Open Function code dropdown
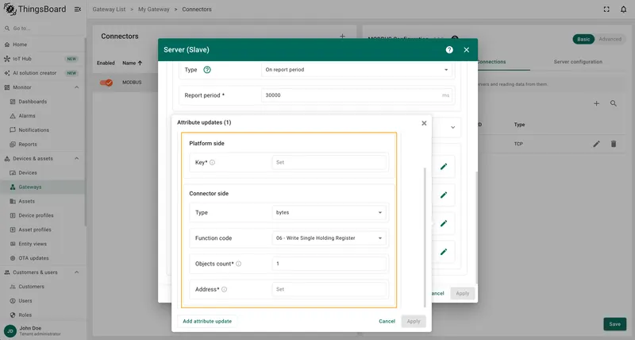This screenshot has width=635, height=340. coord(329,238)
